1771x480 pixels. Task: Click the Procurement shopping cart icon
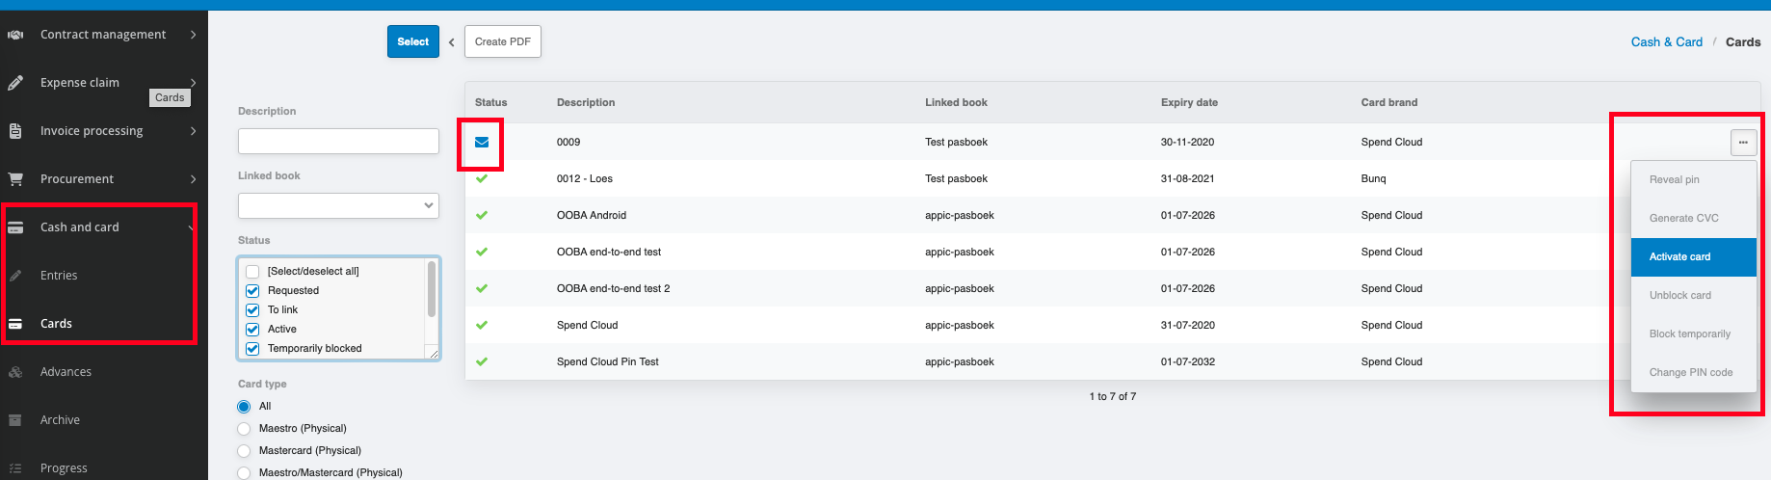click(15, 179)
